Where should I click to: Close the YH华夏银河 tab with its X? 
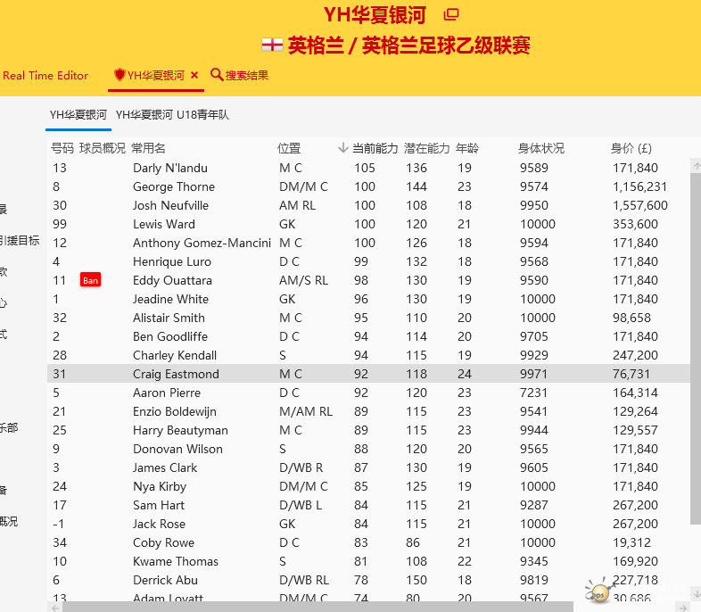pos(194,76)
